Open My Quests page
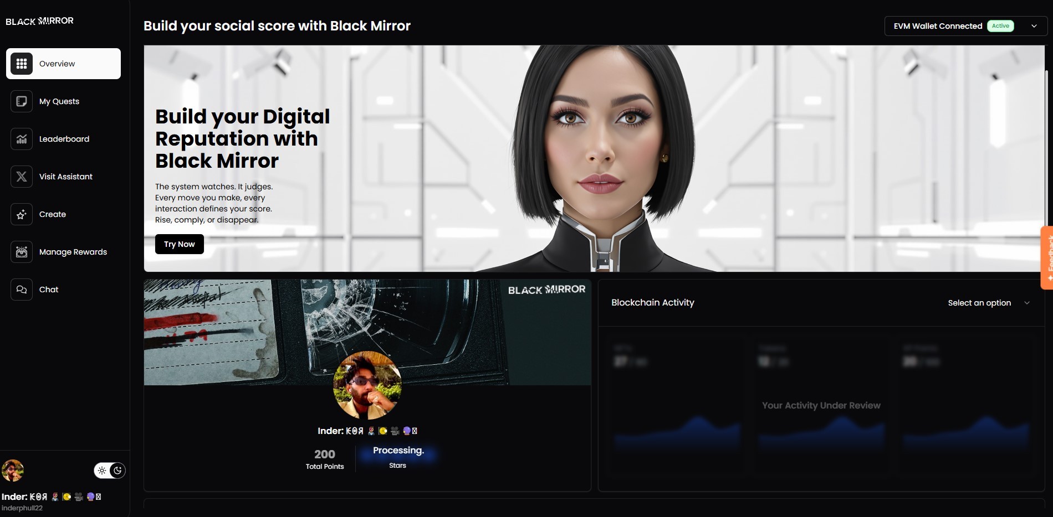1053x517 pixels. 63,101
